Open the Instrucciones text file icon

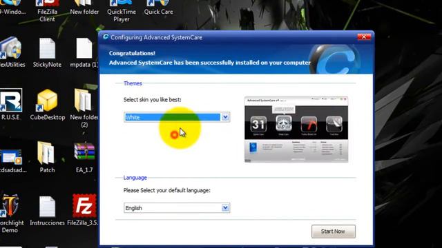pos(47,211)
